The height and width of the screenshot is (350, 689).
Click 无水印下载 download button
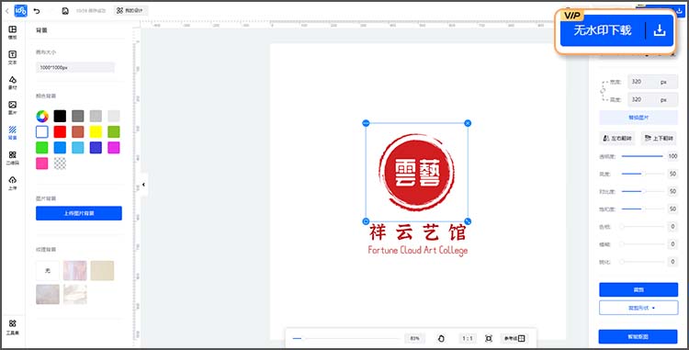pyautogui.click(x=603, y=30)
